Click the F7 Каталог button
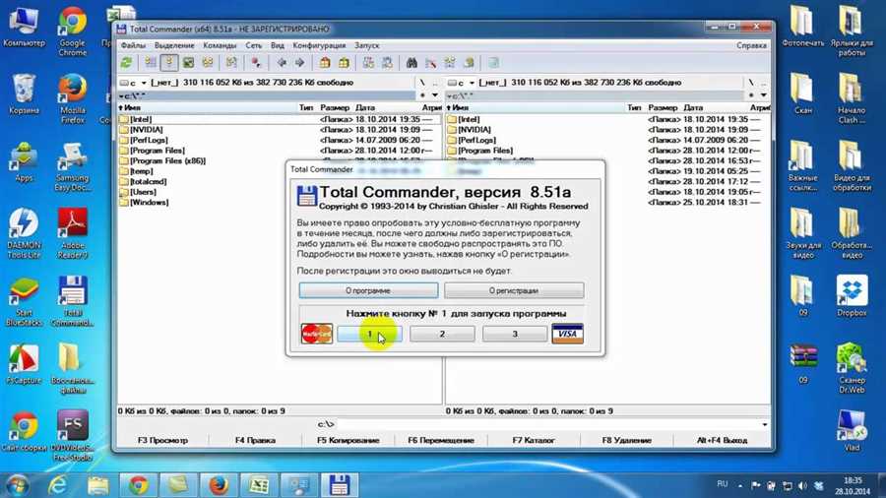Screen dimensions: 886x498 (x=534, y=440)
